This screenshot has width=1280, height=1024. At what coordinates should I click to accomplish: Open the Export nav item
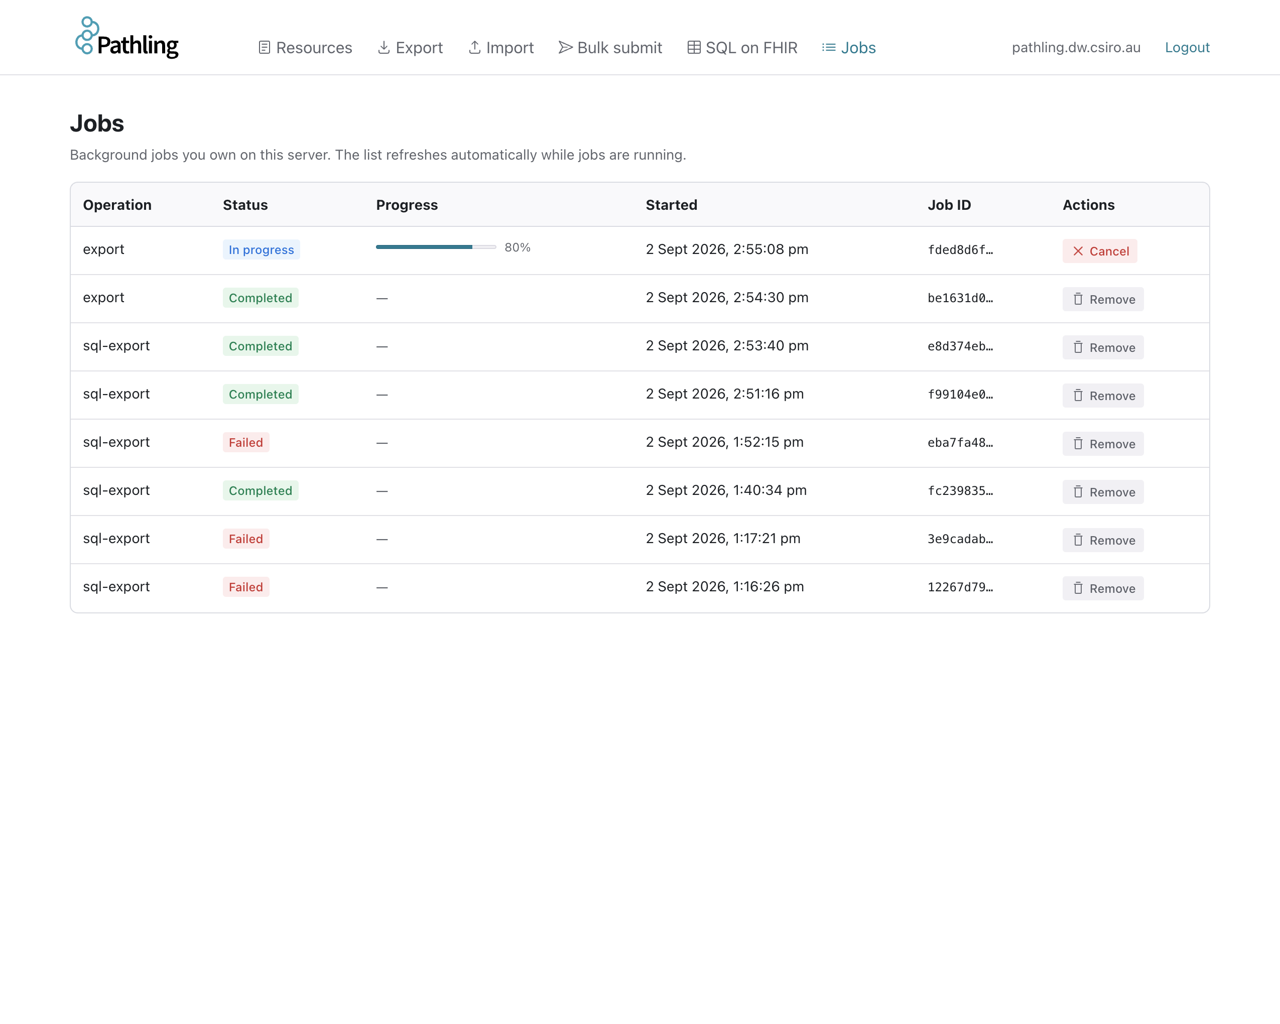tap(410, 48)
